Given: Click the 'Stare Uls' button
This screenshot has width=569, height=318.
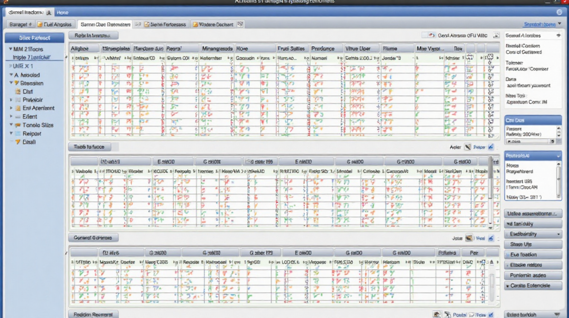Looking at the screenshot, I should pyautogui.click(x=533, y=245).
